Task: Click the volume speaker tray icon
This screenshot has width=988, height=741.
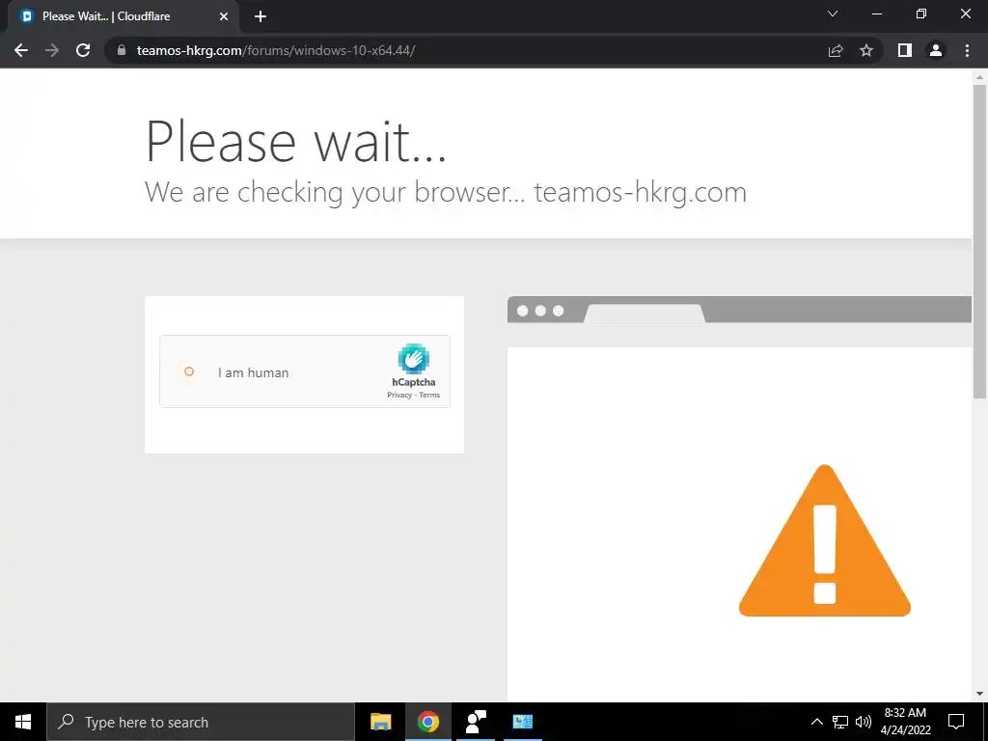Action: tap(864, 722)
